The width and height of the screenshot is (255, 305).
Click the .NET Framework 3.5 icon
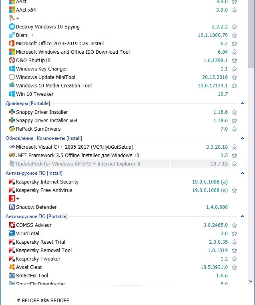(12, 155)
